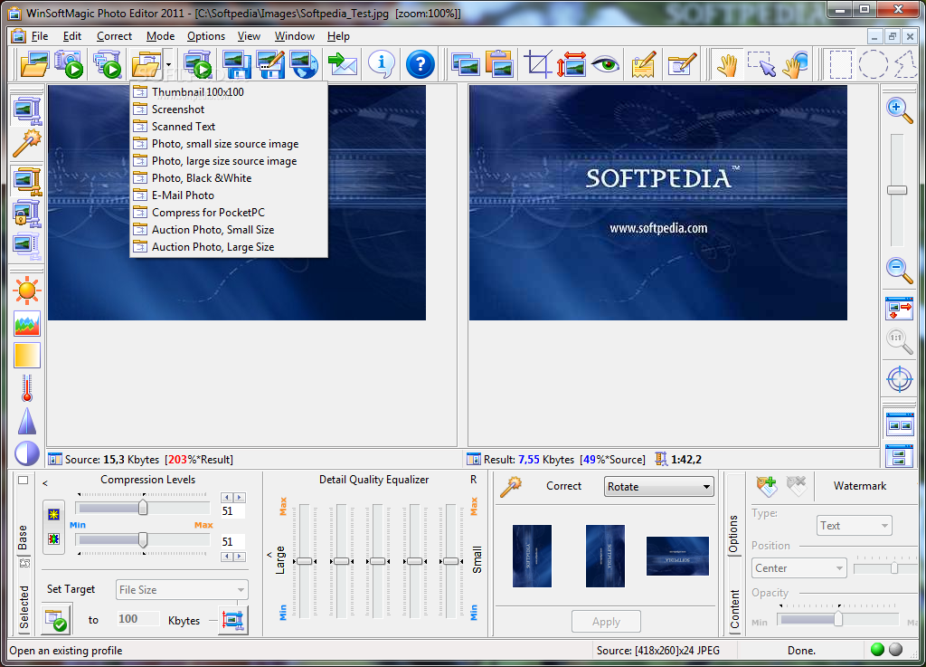
Task: Click the red-eye removal eye icon
Action: click(605, 64)
